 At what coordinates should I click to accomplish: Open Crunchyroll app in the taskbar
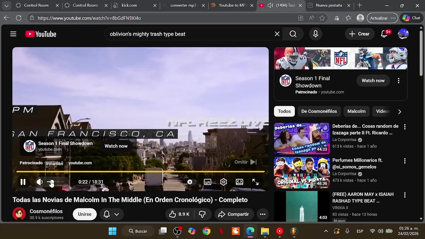[236, 231]
